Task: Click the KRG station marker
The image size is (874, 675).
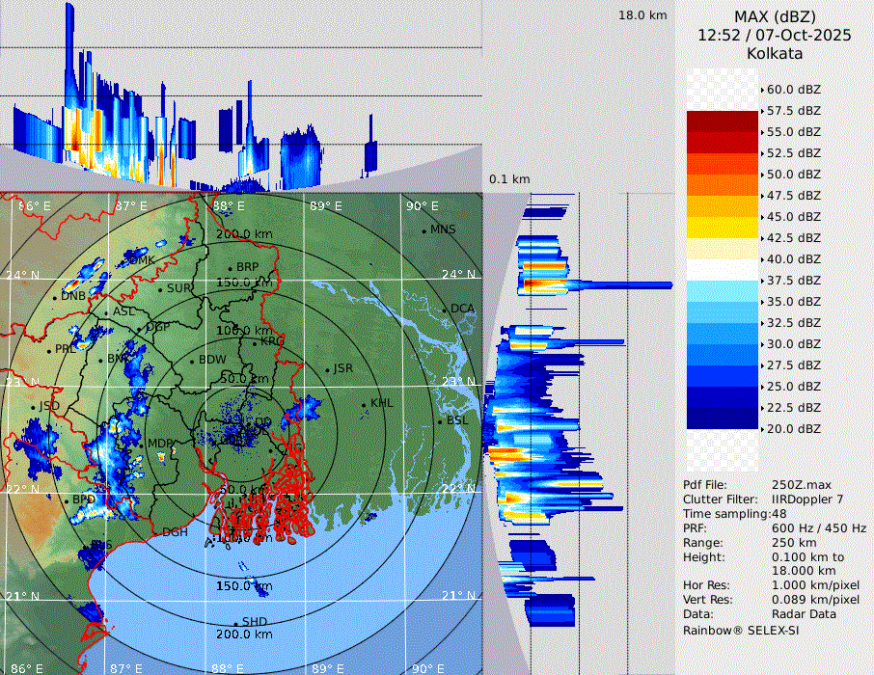Action: [255, 341]
